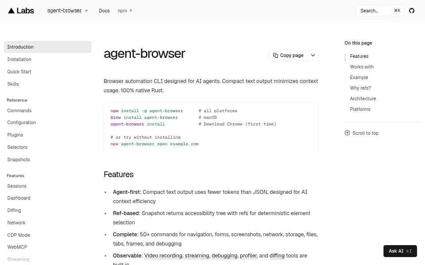The width and height of the screenshot is (425, 265).
Task: Go to the Installation page
Action: pos(19,59)
